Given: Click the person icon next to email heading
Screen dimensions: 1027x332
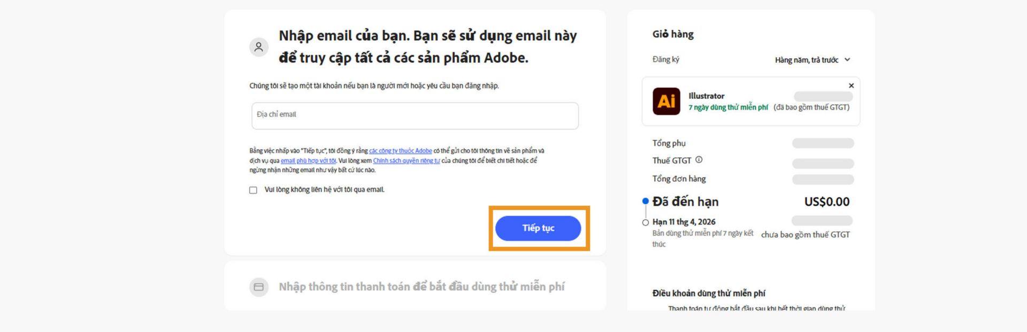Looking at the screenshot, I should pos(259,47).
